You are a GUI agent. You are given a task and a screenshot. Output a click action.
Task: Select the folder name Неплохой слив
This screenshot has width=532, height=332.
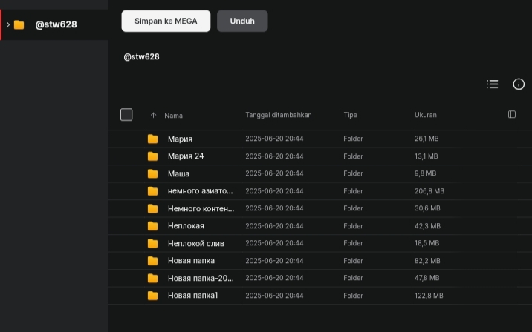(195, 243)
